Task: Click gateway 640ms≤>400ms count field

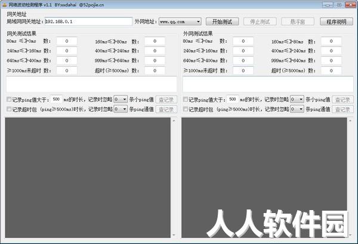Action: pos(67,60)
